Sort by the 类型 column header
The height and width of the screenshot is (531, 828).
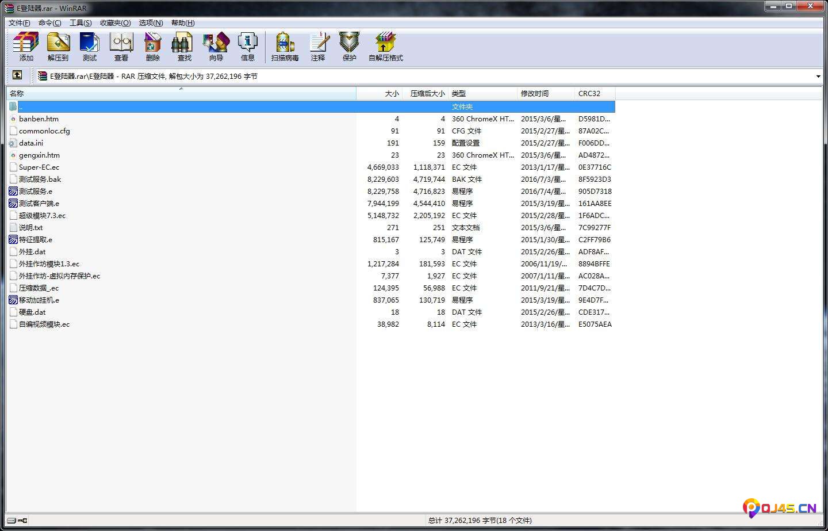click(483, 93)
